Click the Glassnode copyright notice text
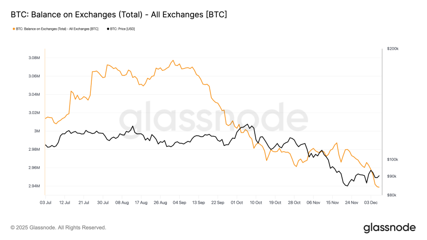Screen dimensions: 427x240 58,228
